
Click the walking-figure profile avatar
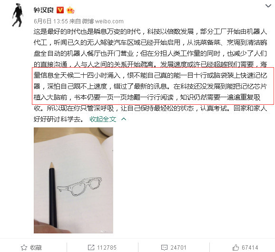[18, 15]
